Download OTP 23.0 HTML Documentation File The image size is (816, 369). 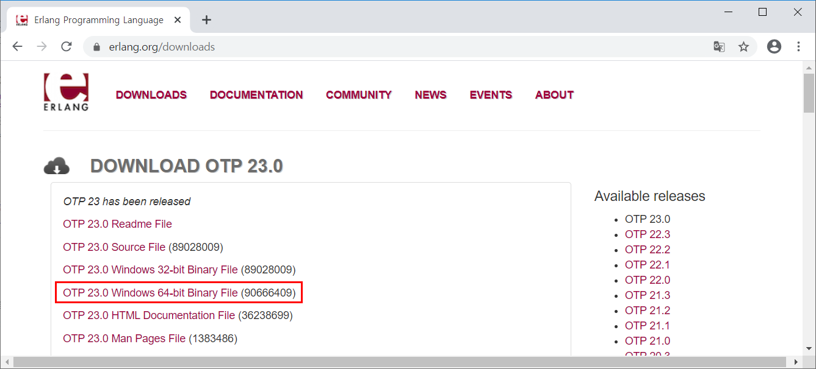click(149, 315)
